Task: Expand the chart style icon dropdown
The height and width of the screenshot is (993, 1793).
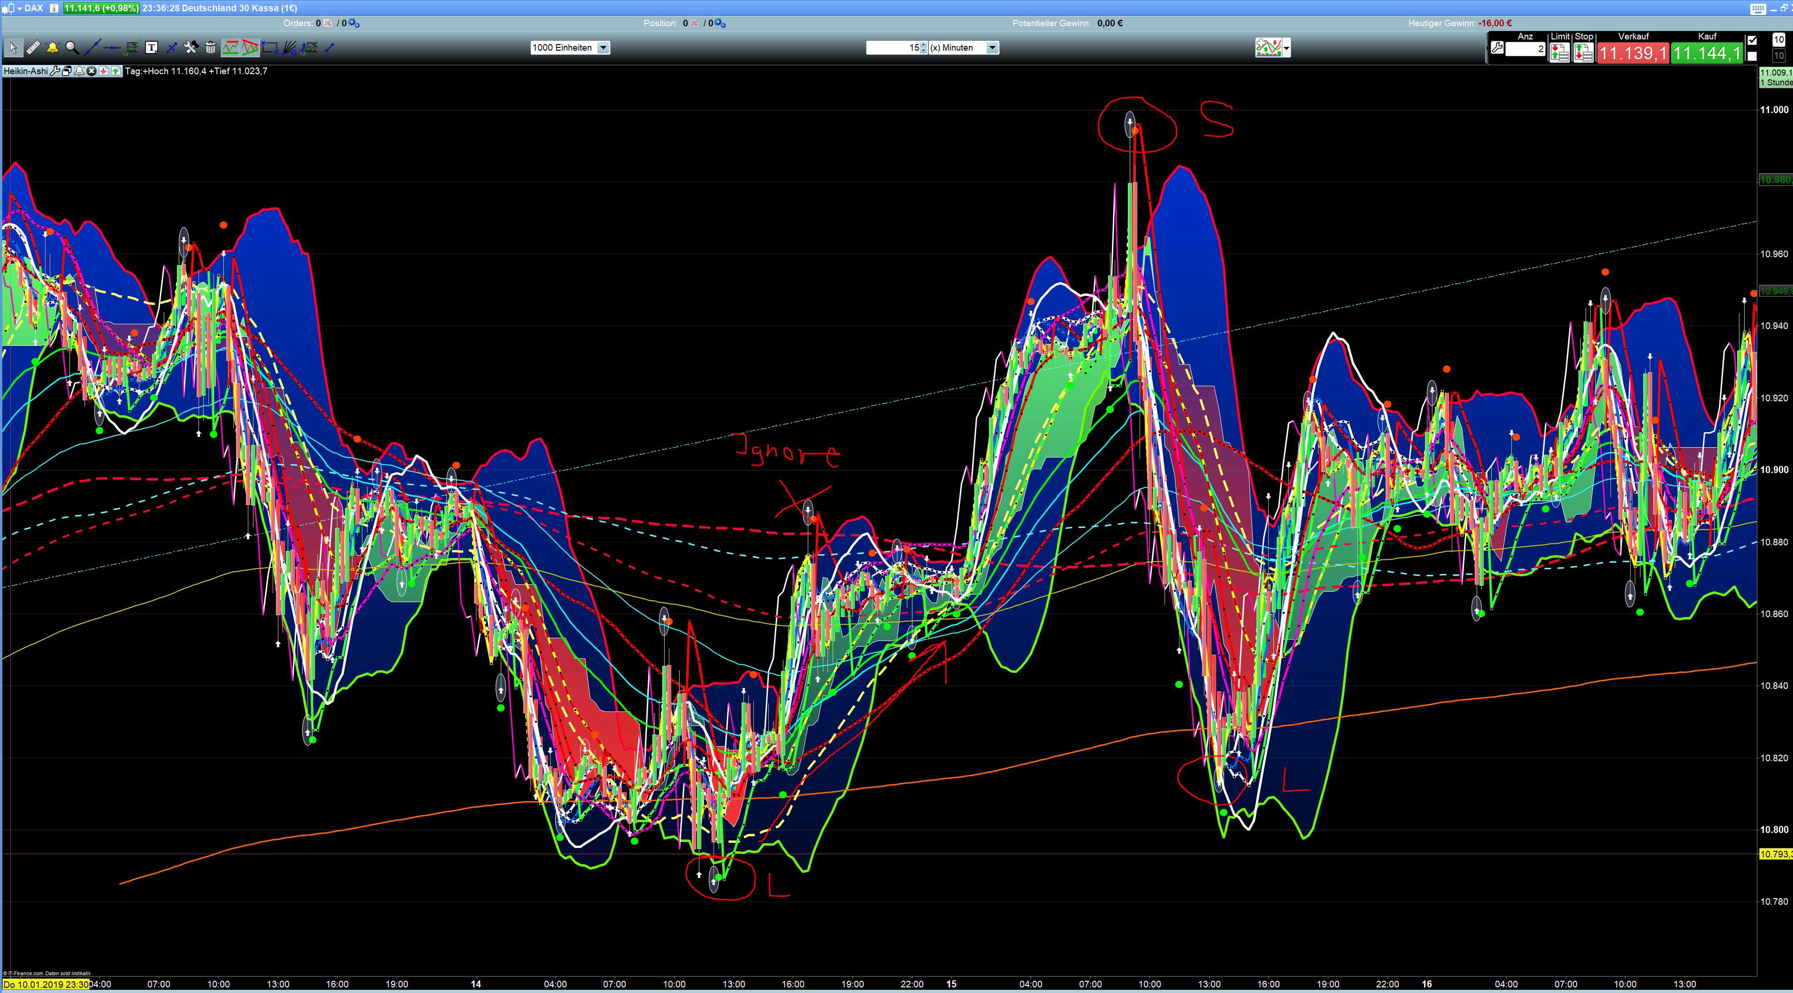Action: (x=1286, y=48)
